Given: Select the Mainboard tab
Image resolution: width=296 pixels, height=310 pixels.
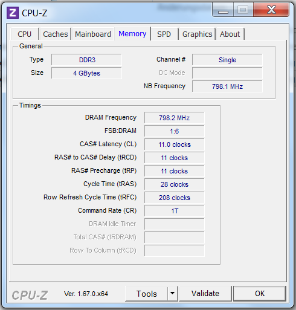Looking at the screenshot, I should (x=93, y=34).
